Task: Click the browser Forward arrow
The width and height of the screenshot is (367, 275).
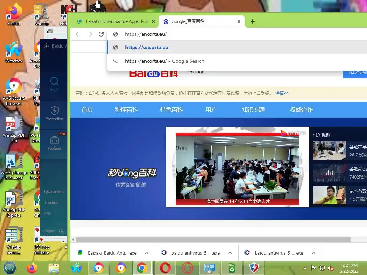Action: (x=89, y=34)
